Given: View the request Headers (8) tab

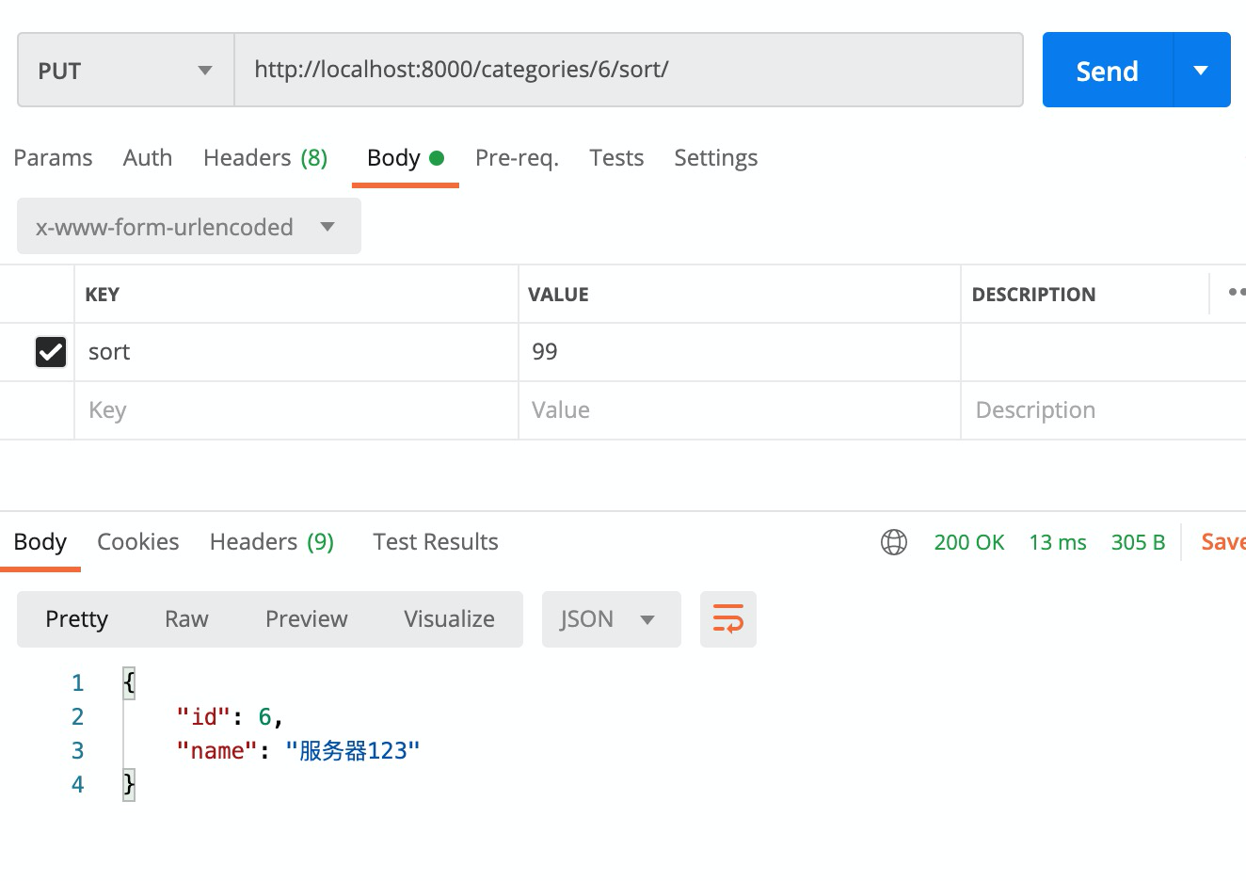Looking at the screenshot, I should coord(264,157).
